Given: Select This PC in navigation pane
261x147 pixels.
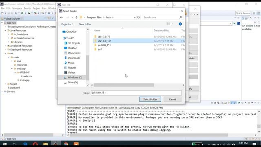Looking at the screenshot, I should tap(69, 38).
